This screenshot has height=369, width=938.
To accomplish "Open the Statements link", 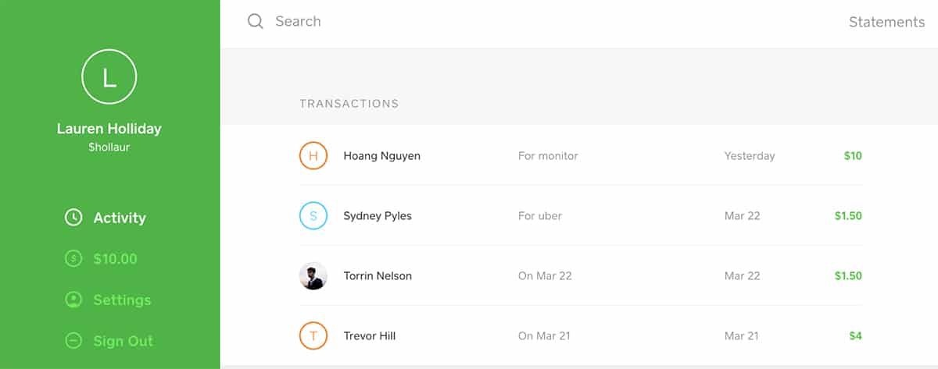I will tap(886, 22).
